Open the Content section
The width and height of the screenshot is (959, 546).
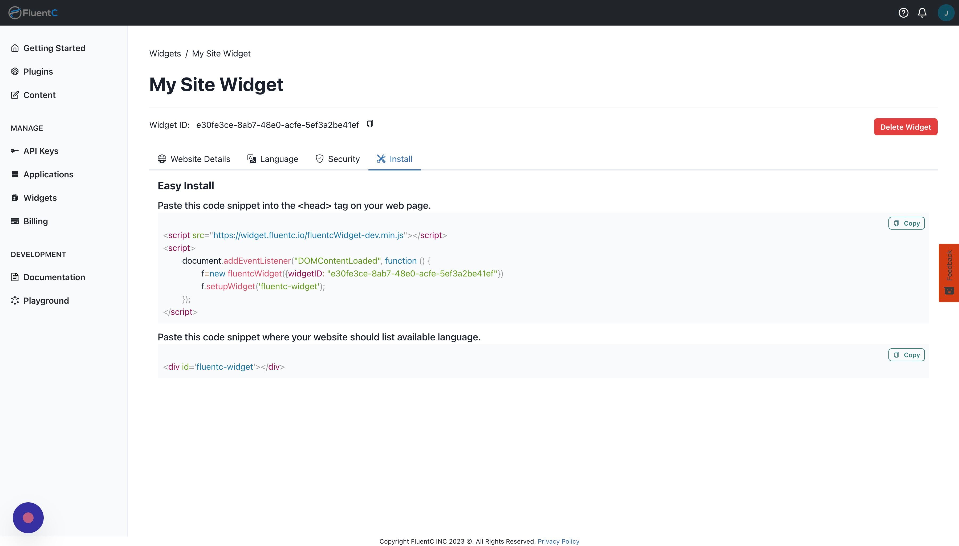(39, 95)
